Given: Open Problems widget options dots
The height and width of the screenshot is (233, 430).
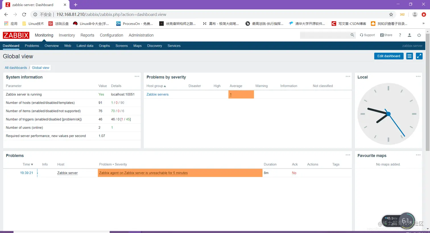Looking at the screenshot, I should click(348, 155).
